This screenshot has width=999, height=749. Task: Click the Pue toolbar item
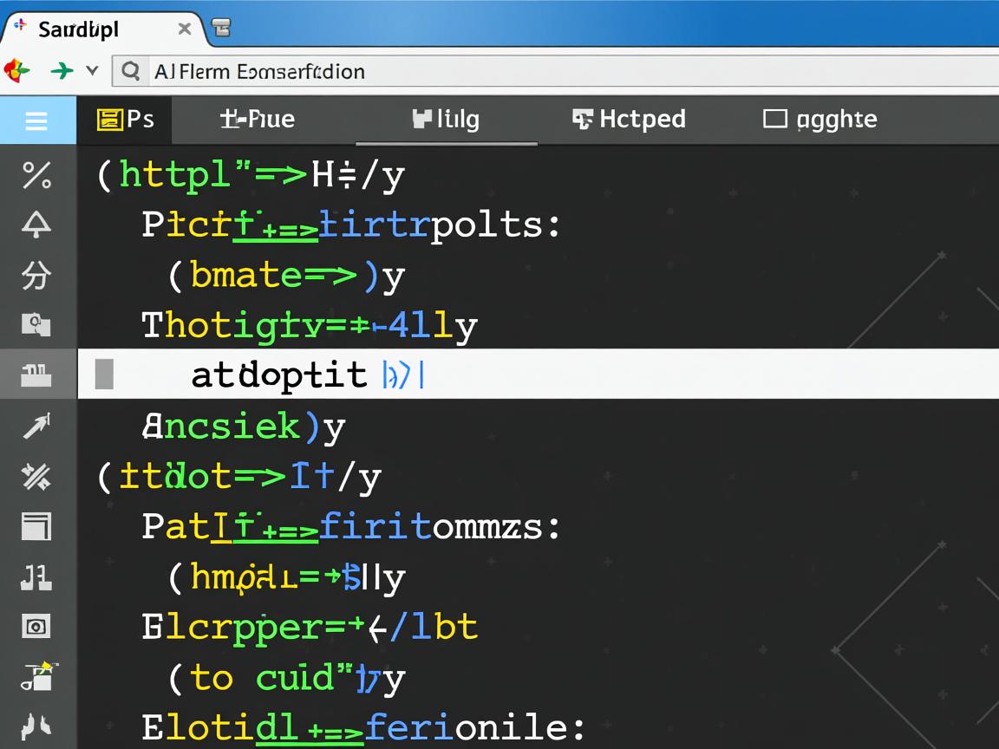pyautogui.click(x=258, y=120)
